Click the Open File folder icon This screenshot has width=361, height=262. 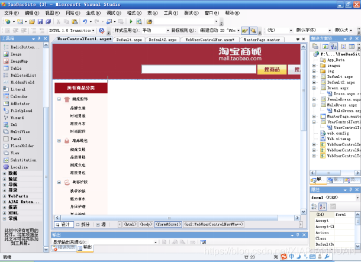pyautogui.click(x=32, y=22)
